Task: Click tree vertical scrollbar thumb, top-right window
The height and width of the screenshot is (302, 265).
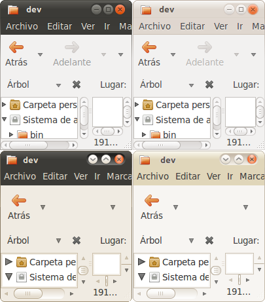Action: tap(217, 115)
